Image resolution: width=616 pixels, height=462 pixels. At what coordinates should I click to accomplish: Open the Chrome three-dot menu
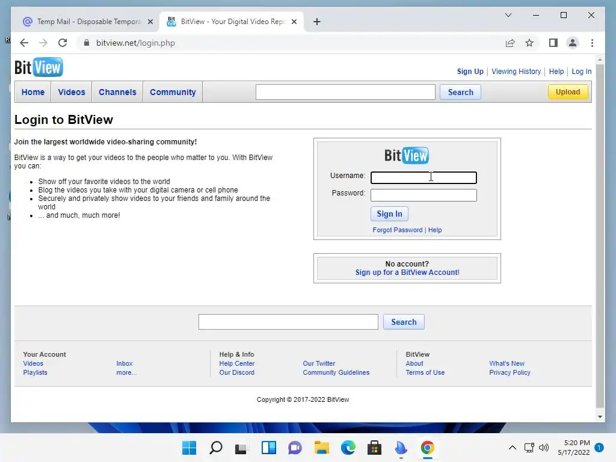[x=592, y=43]
